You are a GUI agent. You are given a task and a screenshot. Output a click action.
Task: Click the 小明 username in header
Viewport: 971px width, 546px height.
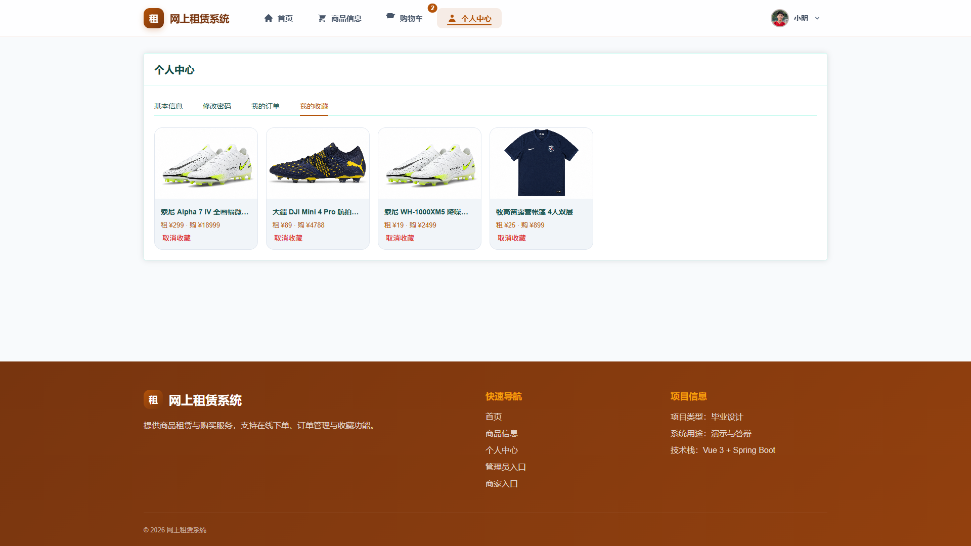pyautogui.click(x=801, y=18)
